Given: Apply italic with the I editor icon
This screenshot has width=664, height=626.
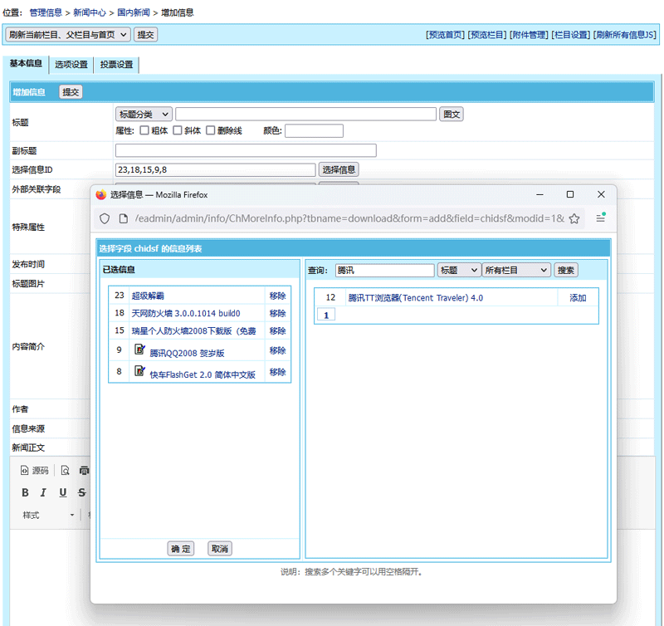Looking at the screenshot, I should coord(43,492).
